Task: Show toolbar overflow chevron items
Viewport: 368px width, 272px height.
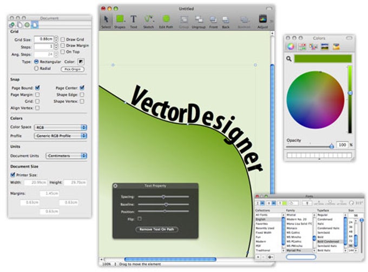Action: (272, 21)
